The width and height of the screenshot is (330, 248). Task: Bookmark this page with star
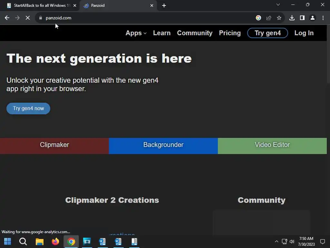tap(279, 18)
